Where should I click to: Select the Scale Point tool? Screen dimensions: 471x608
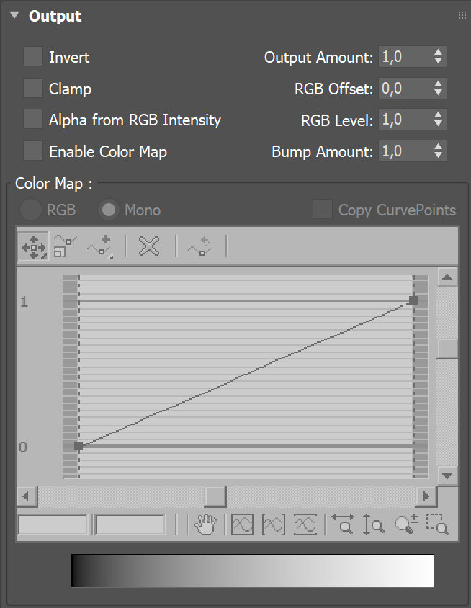point(66,246)
